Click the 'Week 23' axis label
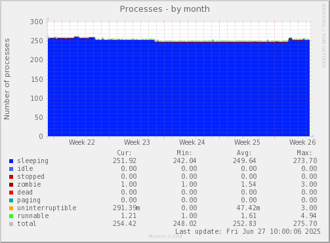This screenshot has width=330, height=243. click(x=137, y=143)
